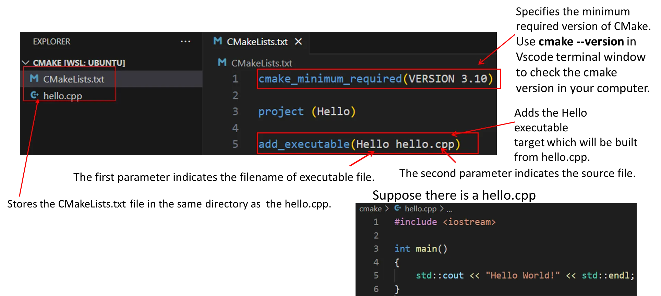Click line number 5 in CMakeLists.txt gutter
This screenshot has width=661, height=296.
click(x=235, y=144)
